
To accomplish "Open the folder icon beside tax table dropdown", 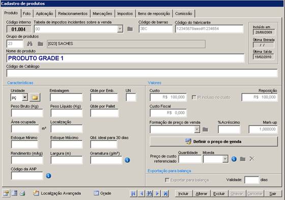I will point(130,29).
